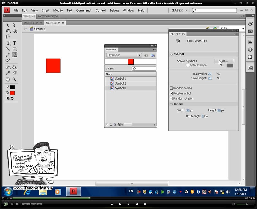257x209 pixels.
Task: Select the Spray Brush tool in toolbox
Action: click(14, 55)
